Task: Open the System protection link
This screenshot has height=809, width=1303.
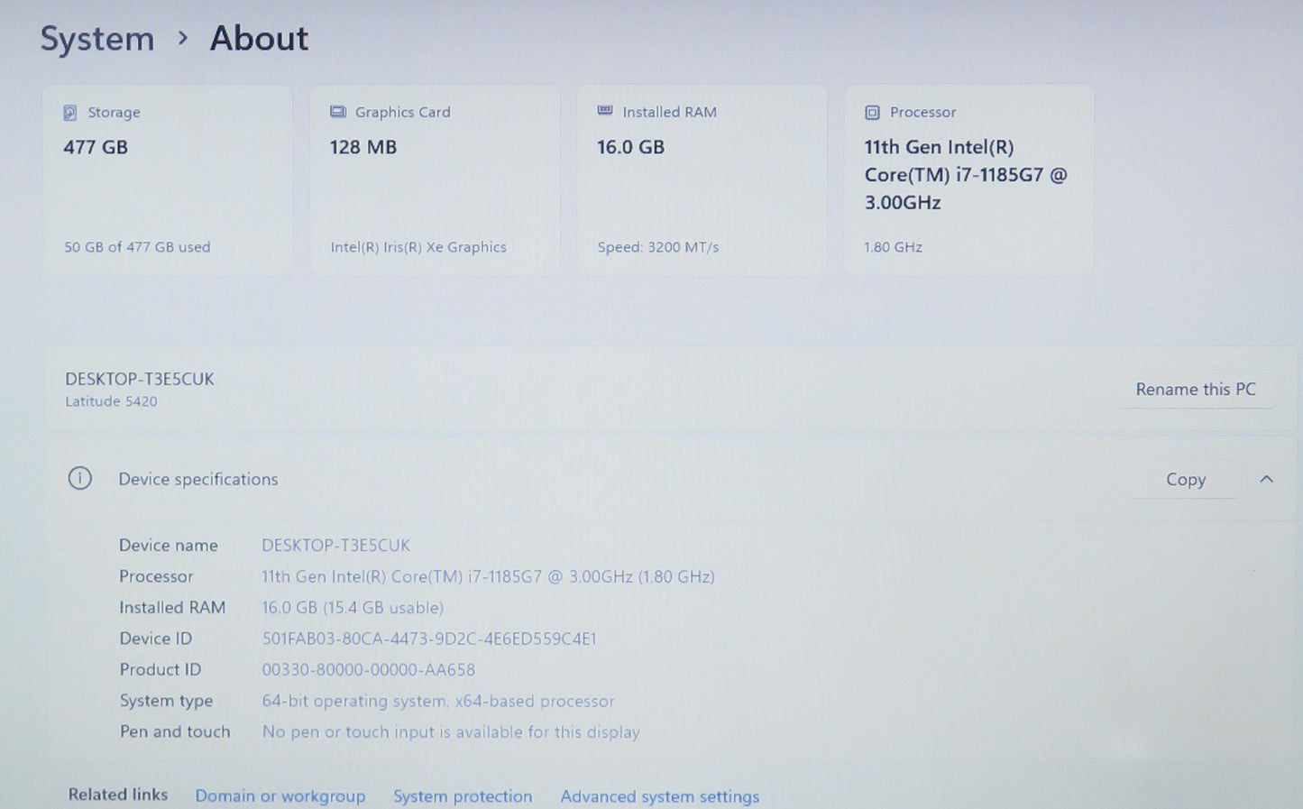Action: (463, 795)
